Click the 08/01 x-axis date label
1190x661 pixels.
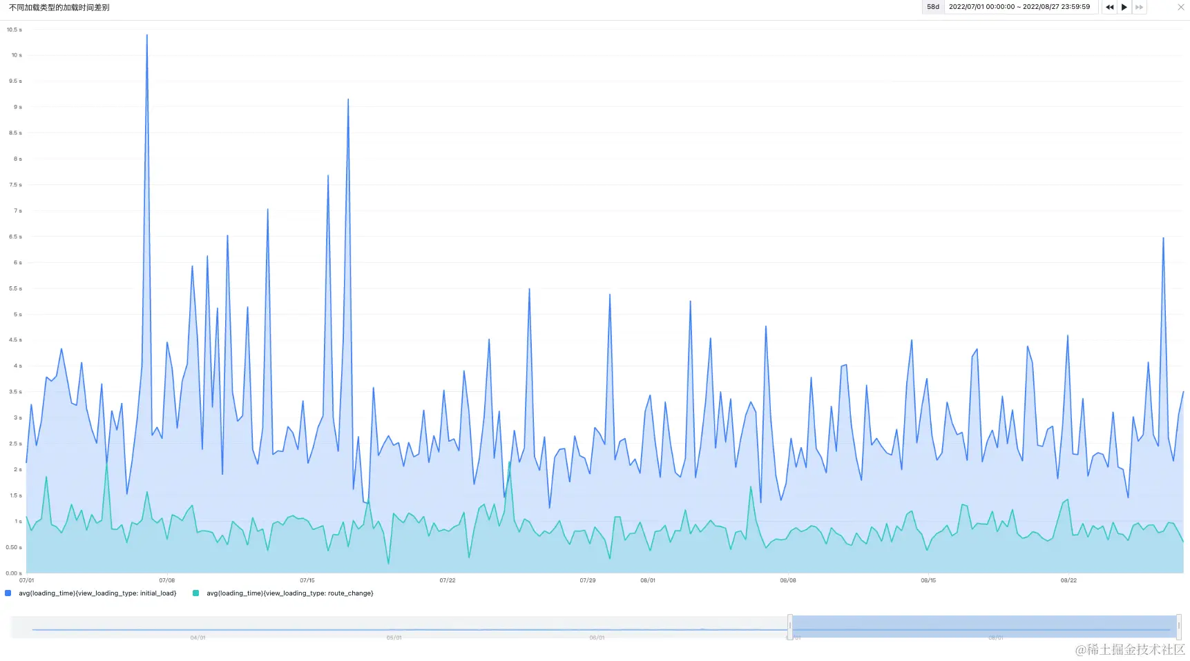(x=648, y=580)
